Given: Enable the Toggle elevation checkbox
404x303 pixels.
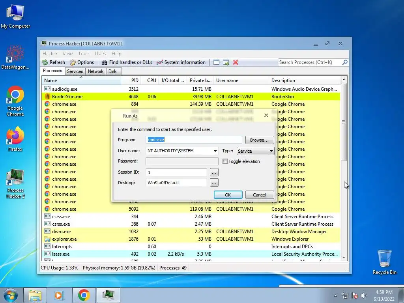Looking at the screenshot, I should [225, 161].
